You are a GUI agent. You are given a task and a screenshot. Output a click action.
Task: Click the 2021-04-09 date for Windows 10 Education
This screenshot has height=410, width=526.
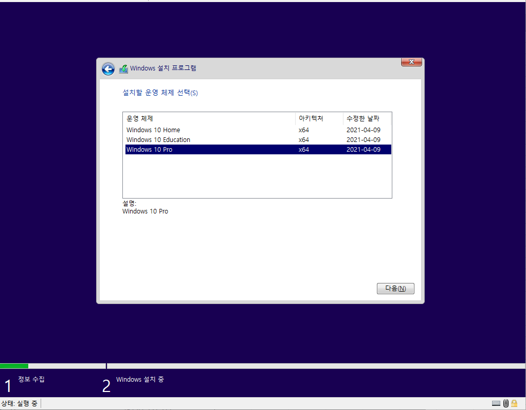[364, 139]
